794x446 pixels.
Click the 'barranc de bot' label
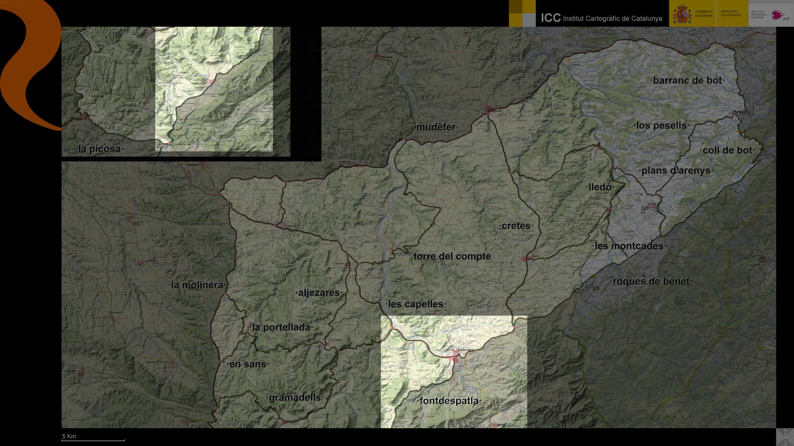687,80
